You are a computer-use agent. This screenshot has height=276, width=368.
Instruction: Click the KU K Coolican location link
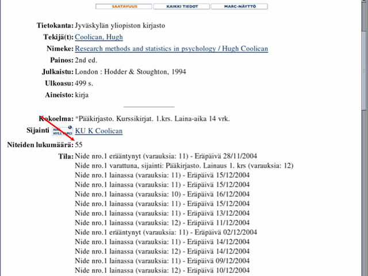(x=99, y=131)
